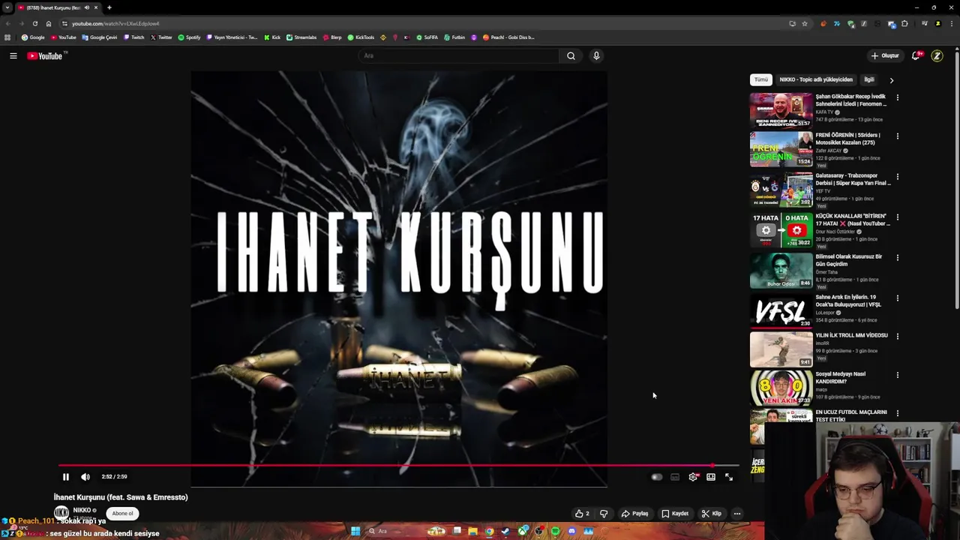The width and height of the screenshot is (960, 540).
Task: Click the browser address bar URL
Action: pos(115,23)
